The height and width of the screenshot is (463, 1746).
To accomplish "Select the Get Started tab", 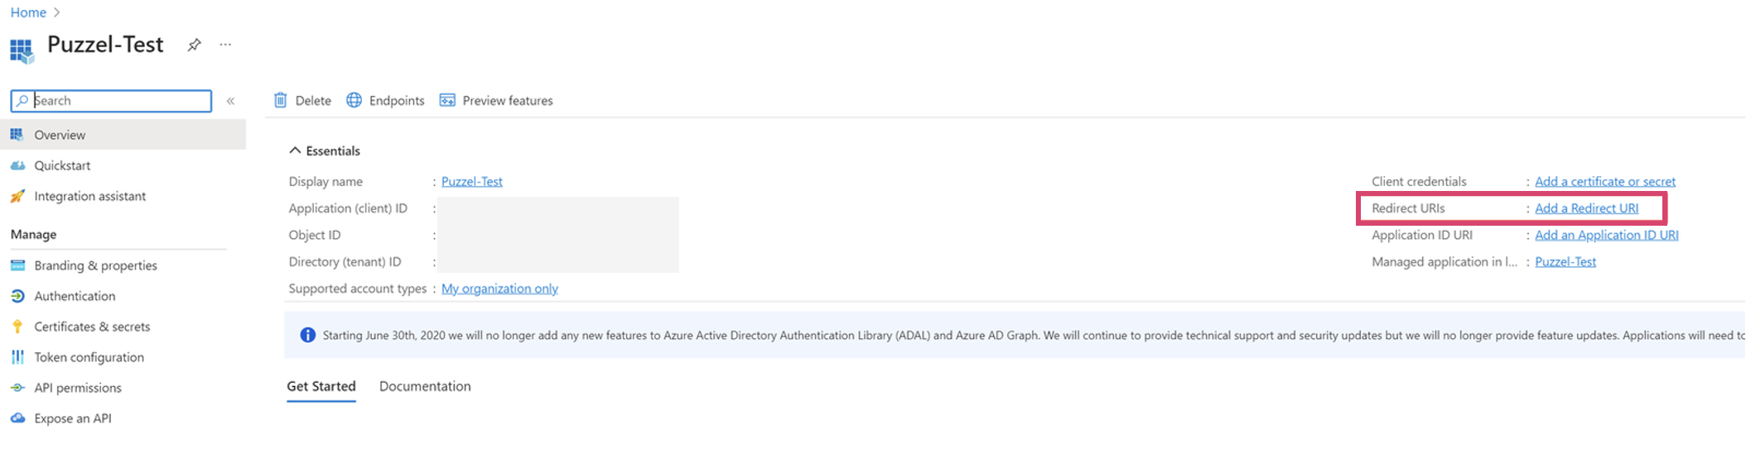I will click(x=321, y=386).
